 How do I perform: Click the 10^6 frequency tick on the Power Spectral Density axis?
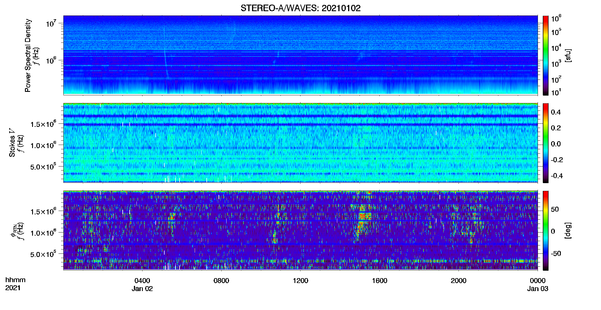coord(51,60)
